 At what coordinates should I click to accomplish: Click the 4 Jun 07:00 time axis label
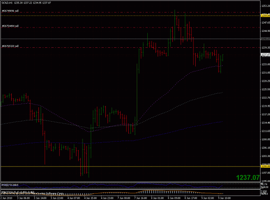(74, 198)
